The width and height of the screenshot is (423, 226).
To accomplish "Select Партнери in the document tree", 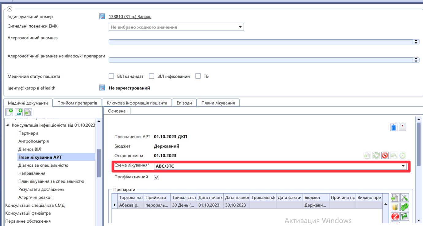I will coord(28,133).
